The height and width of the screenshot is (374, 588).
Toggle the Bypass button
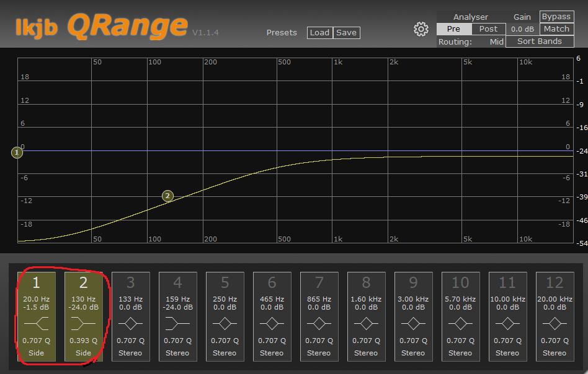[556, 17]
